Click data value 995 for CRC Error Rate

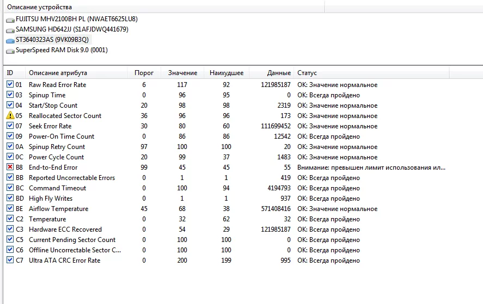[x=285, y=260]
